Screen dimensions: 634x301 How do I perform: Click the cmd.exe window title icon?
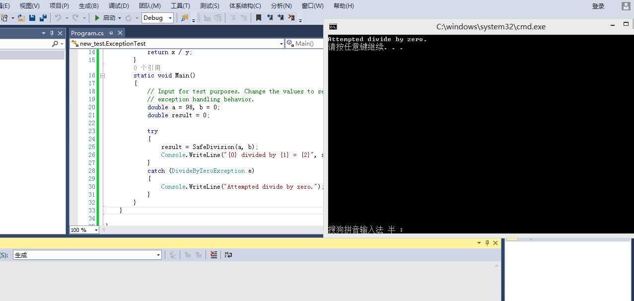pos(333,27)
